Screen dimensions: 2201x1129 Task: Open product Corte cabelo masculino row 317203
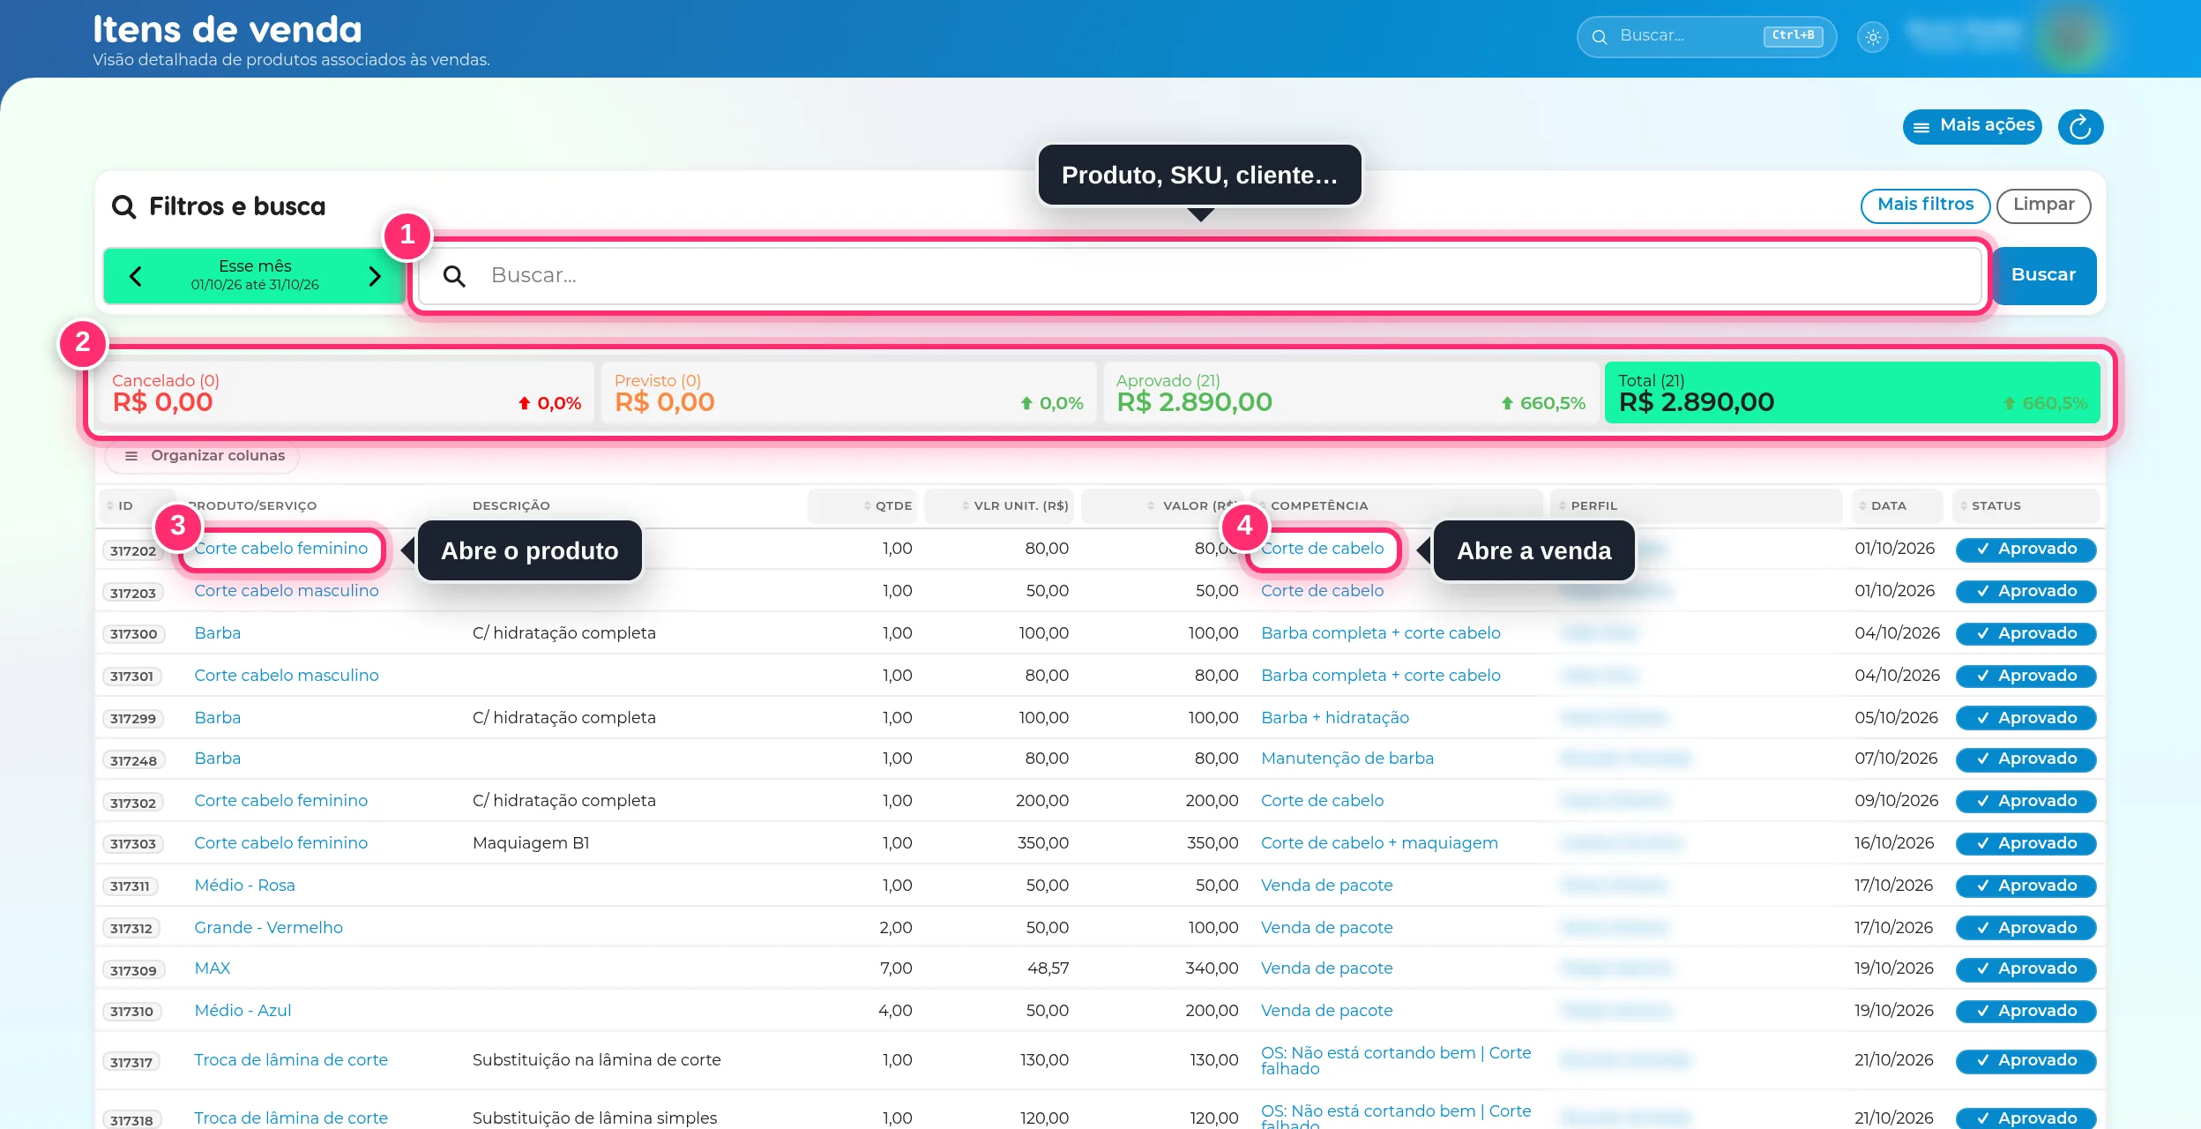pyautogui.click(x=287, y=591)
